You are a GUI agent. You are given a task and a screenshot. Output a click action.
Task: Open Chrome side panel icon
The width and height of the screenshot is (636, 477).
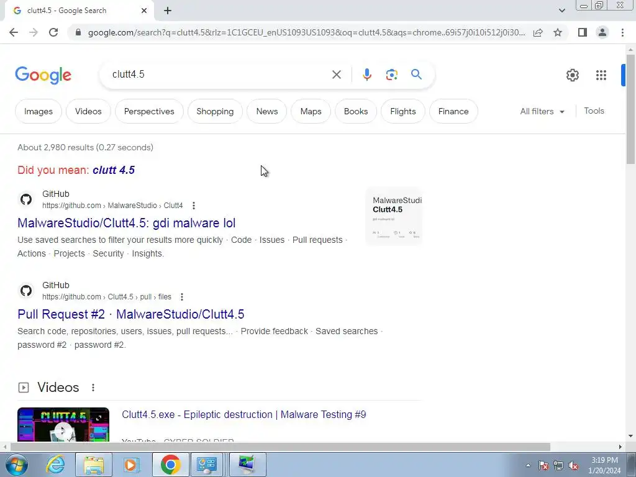(583, 32)
